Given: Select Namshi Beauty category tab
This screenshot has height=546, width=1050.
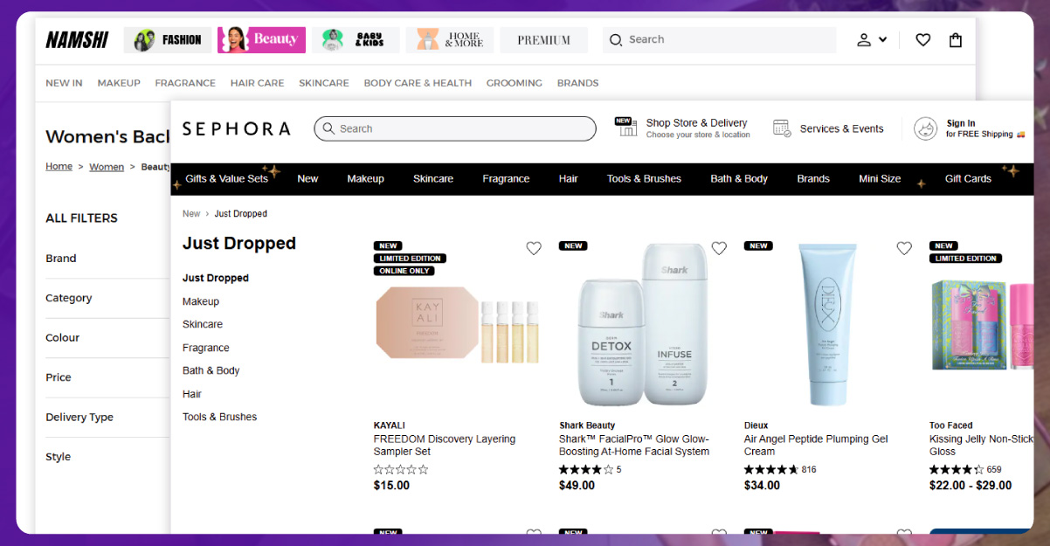Looking at the screenshot, I should click(261, 39).
